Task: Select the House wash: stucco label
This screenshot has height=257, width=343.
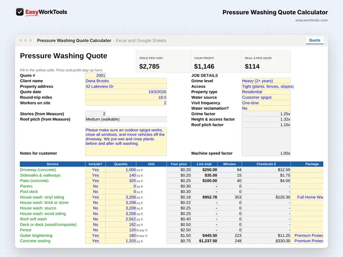Action: pyautogui.click(x=38, y=208)
